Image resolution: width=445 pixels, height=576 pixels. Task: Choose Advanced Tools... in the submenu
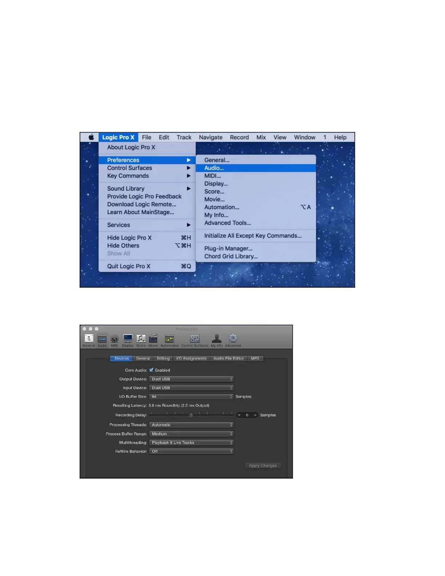(256, 223)
